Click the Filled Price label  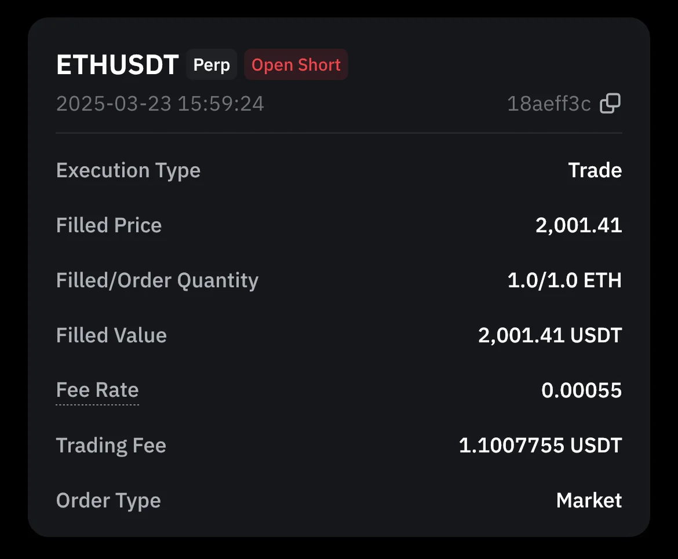point(109,225)
